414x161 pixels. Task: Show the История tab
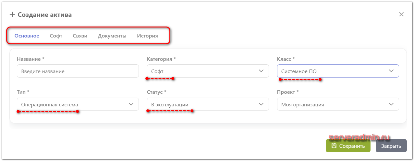[147, 36]
